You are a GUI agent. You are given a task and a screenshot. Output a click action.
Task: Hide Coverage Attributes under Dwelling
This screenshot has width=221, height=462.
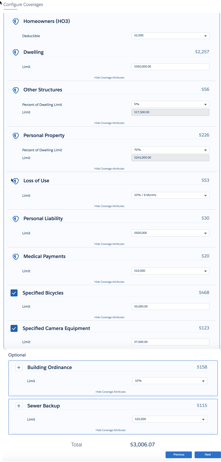tap(109, 78)
